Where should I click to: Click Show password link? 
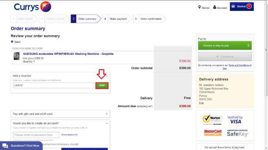[69, 135]
